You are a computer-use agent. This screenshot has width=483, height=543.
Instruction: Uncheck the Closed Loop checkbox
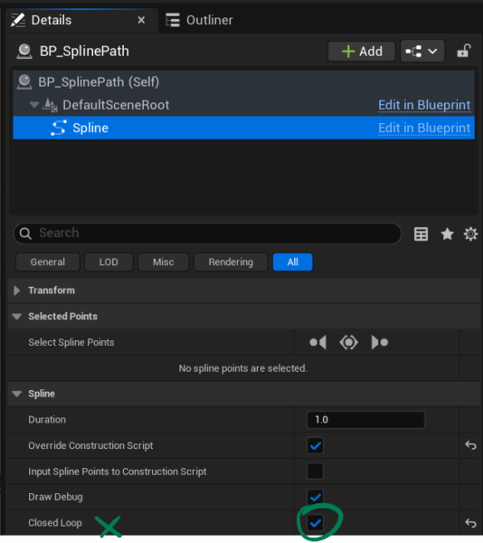point(315,523)
